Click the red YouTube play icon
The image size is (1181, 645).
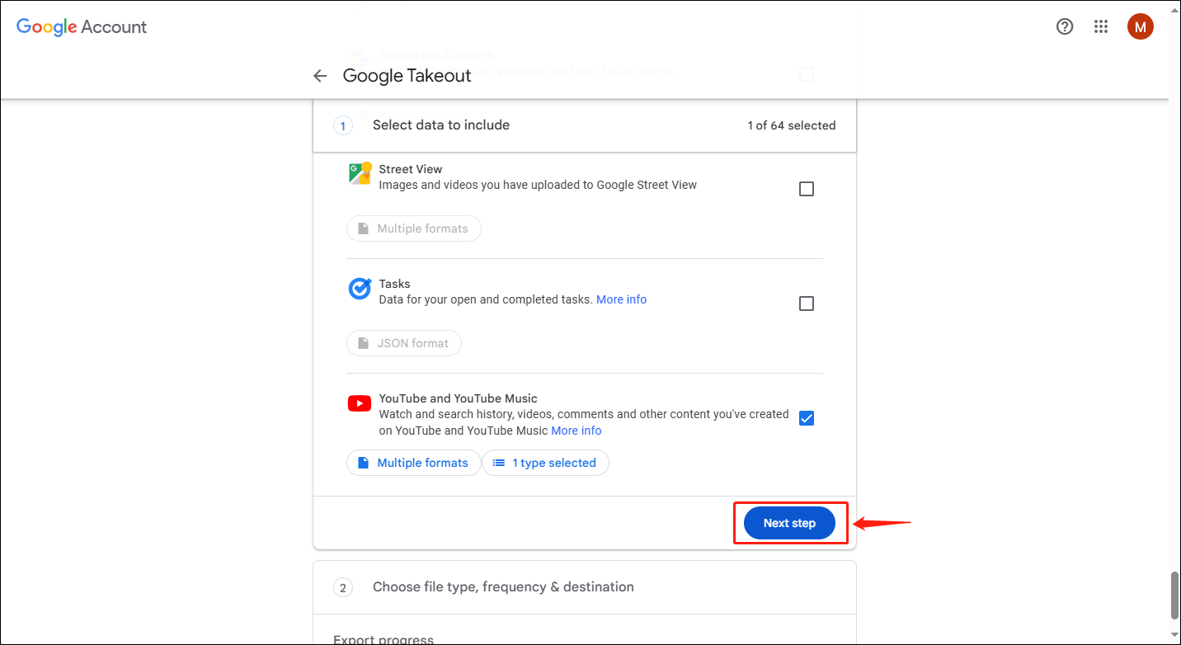[360, 403]
